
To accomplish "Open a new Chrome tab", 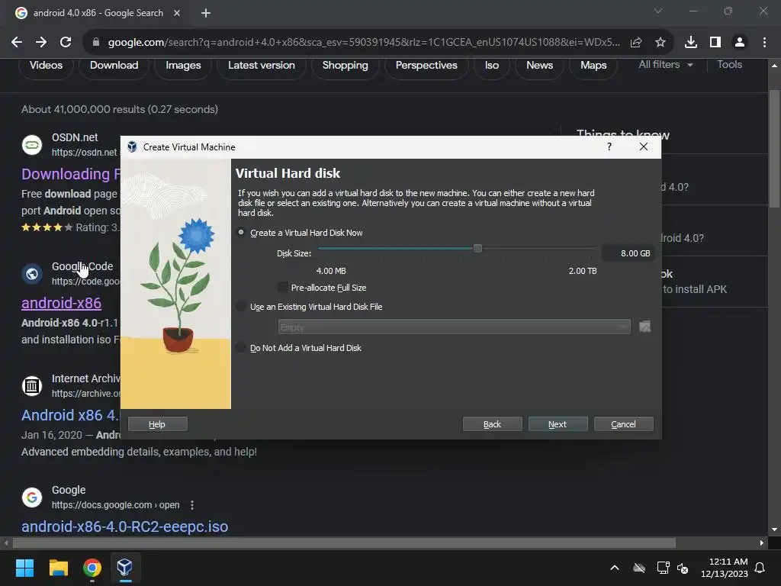I will point(206,13).
